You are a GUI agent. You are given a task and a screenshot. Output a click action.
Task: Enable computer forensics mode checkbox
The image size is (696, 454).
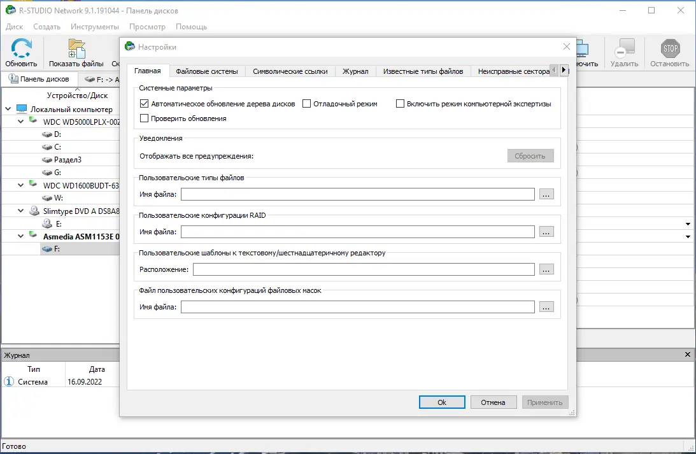click(x=400, y=103)
